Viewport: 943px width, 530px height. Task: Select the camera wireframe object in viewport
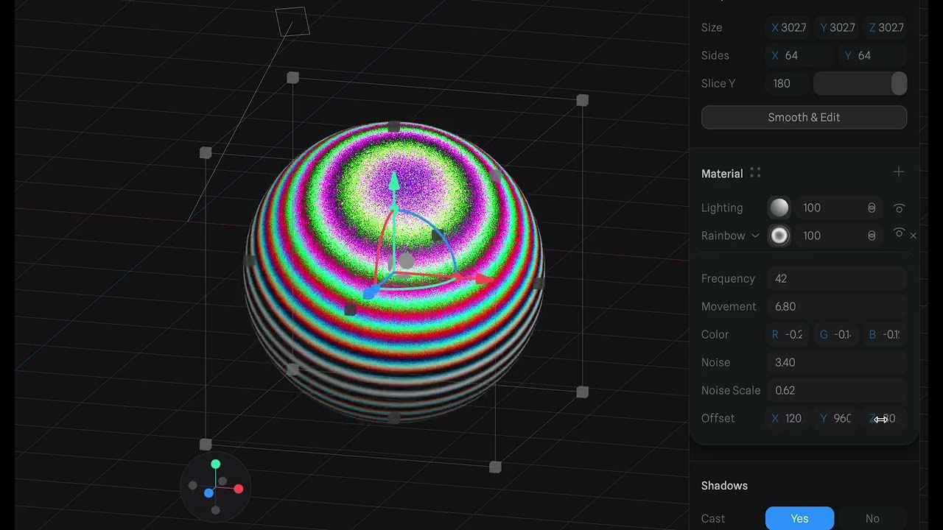292,21
